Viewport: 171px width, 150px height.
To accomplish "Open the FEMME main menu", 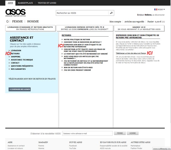I will point(17,21).
